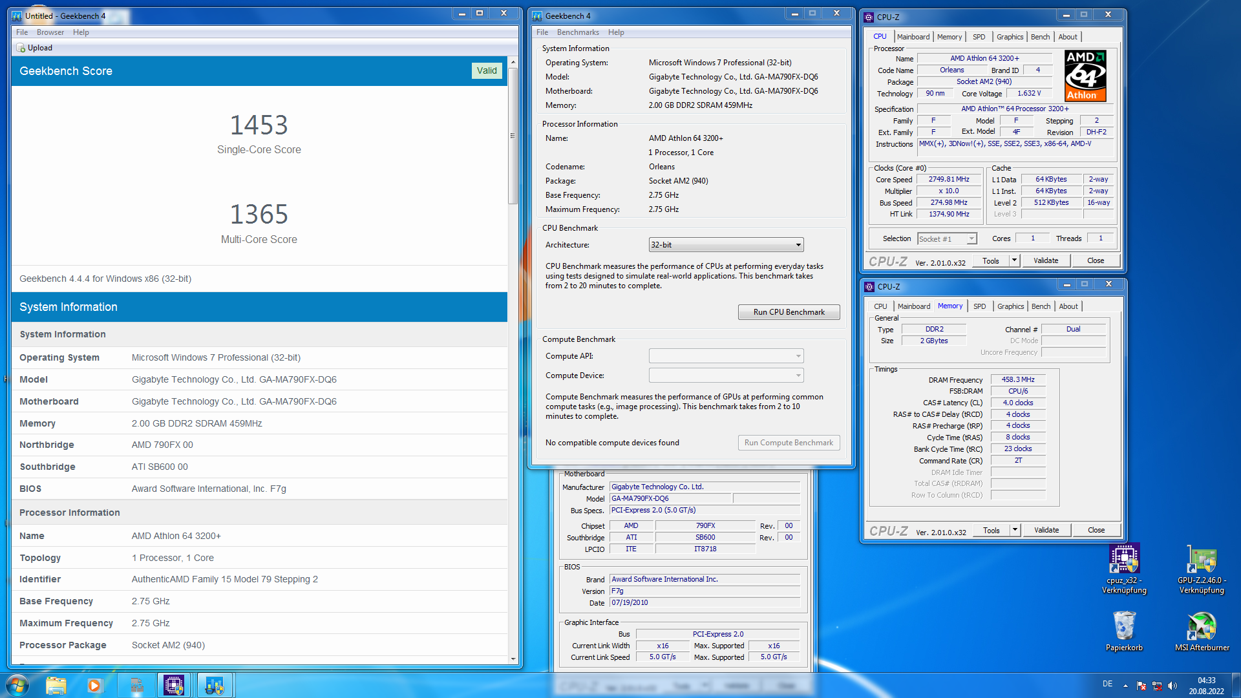Show hidden tray icons arrow
Viewport: 1241px width, 698px height.
pyautogui.click(x=1125, y=685)
